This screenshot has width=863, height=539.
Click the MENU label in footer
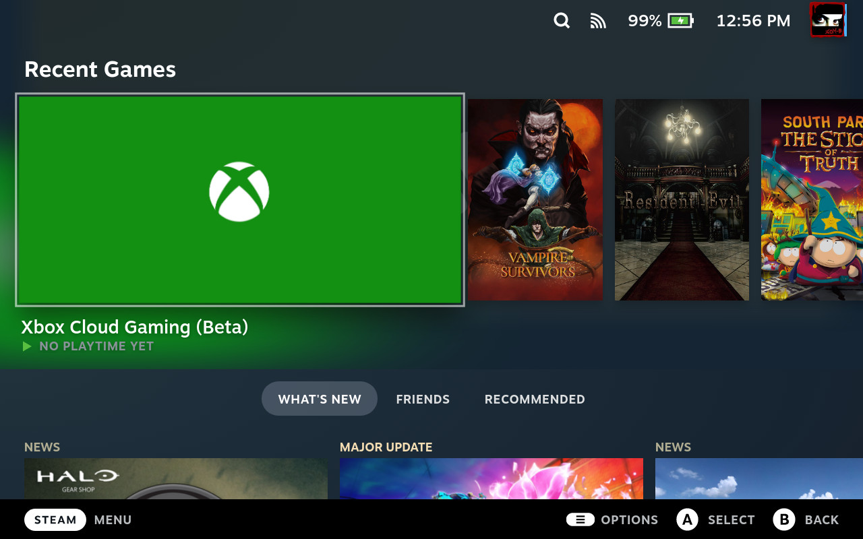(x=113, y=520)
